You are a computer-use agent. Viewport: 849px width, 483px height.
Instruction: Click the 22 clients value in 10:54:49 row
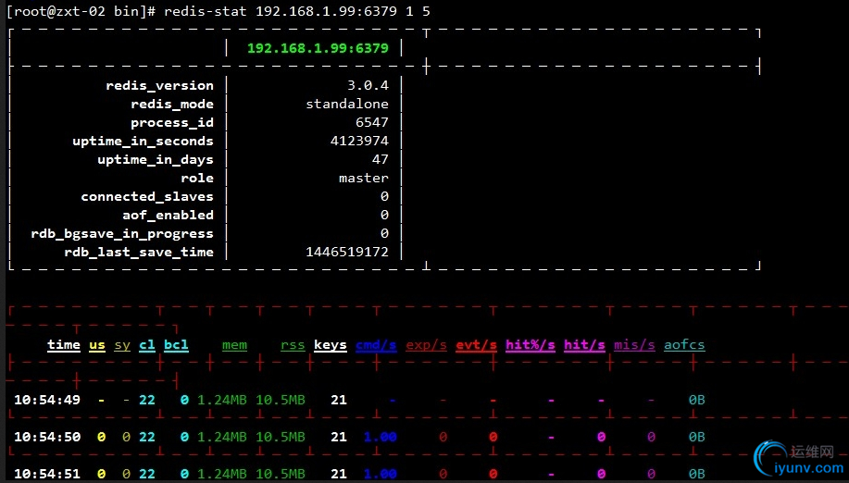(147, 401)
